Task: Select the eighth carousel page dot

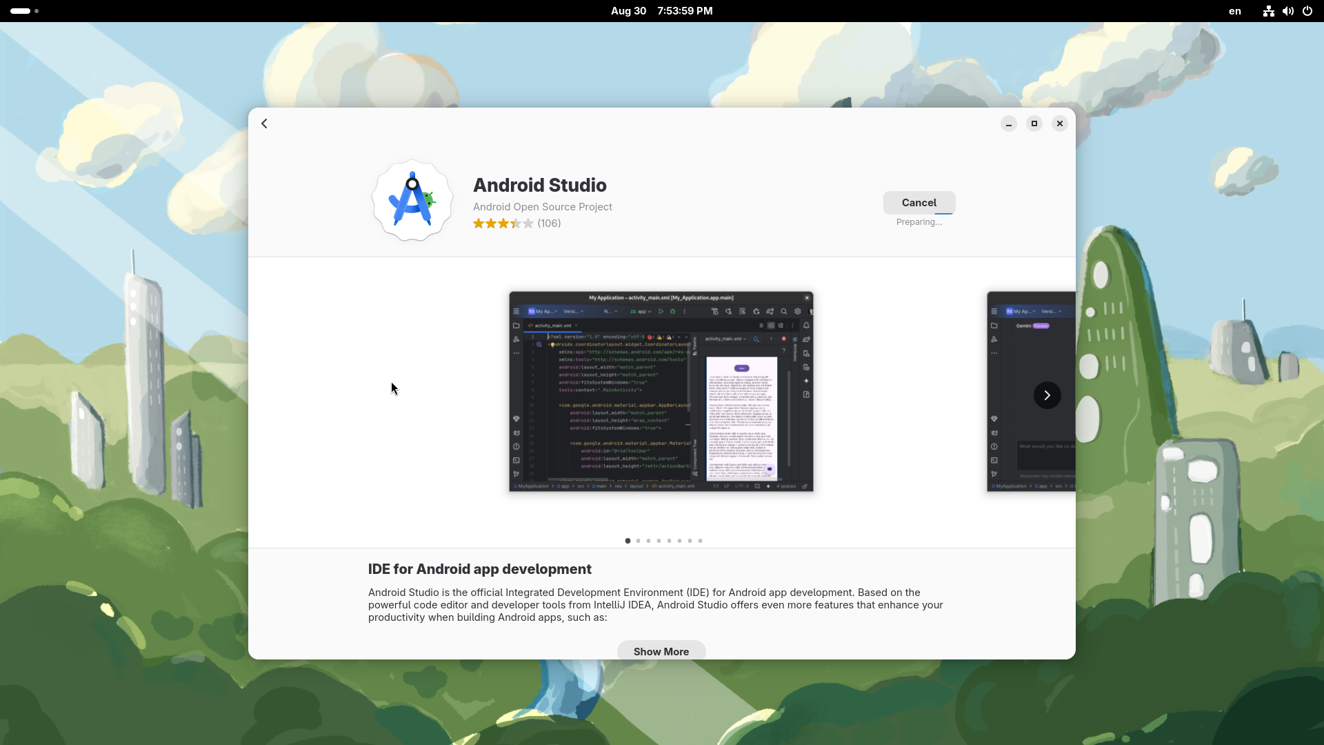Action: pos(700,541)
